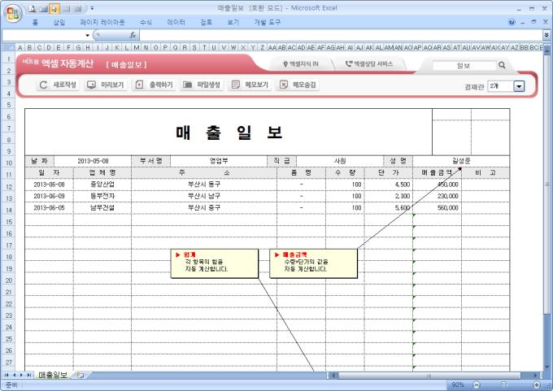Select the 남부건설 company cell
Viewport: 553px width, 391px height.
[102, 207]
